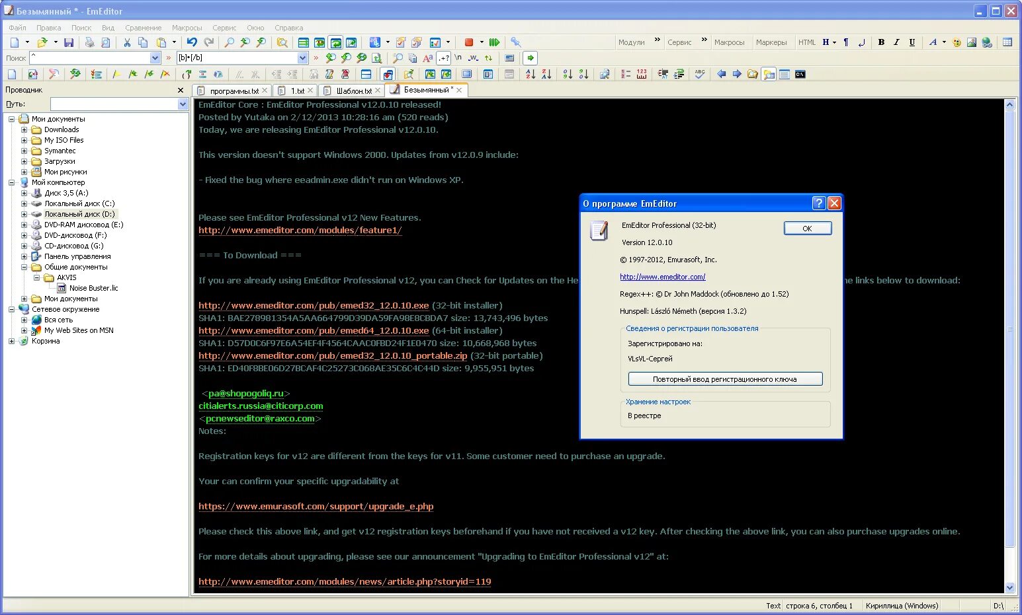Toggle Wrap by Page mode
This screenshot has width=1022, height=615.
pyautogui.click(x=352, y=42)
